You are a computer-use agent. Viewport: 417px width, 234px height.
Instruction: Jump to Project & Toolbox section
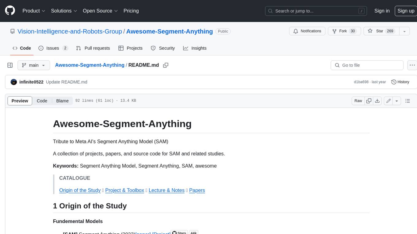pyautogui.click(x=124, y=190)
